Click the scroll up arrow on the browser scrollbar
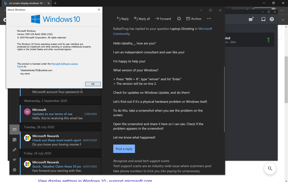Viewport: 288px width, 182px height. coord(286,27)
